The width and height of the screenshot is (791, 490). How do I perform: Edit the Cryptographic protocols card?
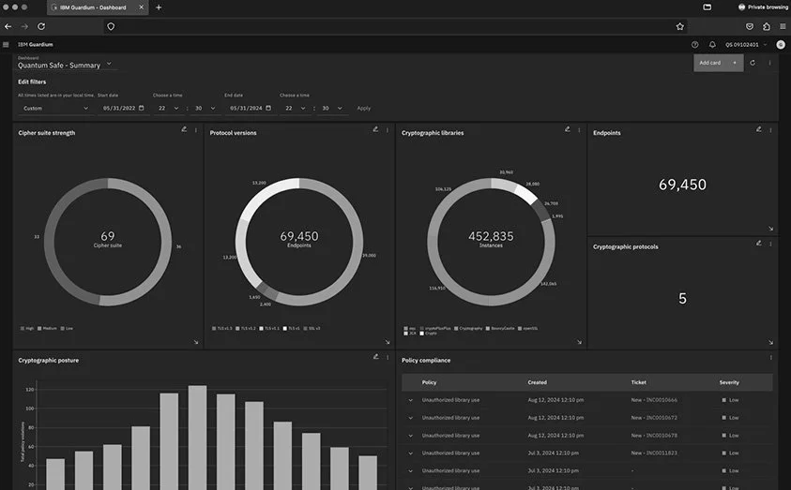coord(759,244)
